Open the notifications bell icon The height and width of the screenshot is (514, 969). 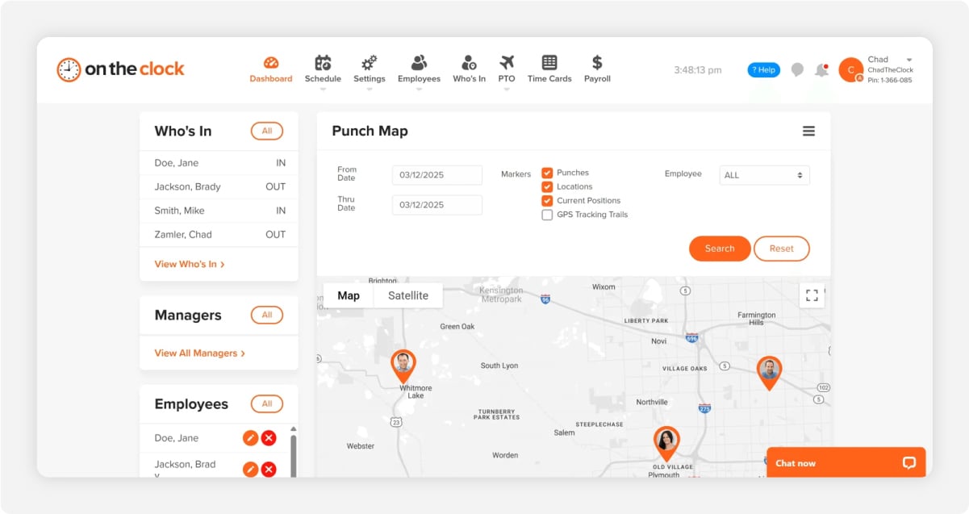[821, 70]
